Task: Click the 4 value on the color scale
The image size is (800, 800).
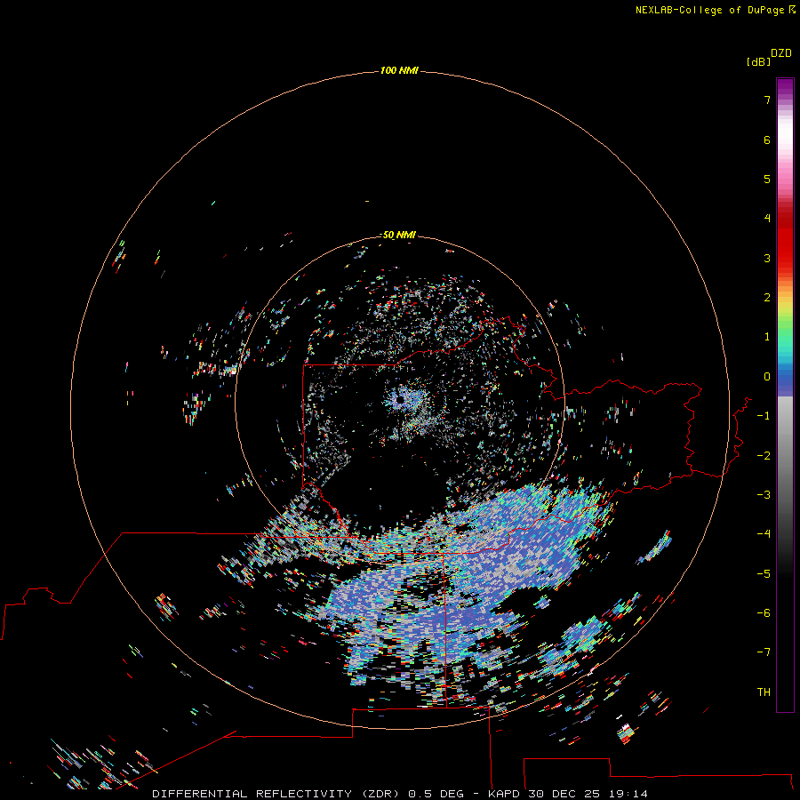Action: 767,219
